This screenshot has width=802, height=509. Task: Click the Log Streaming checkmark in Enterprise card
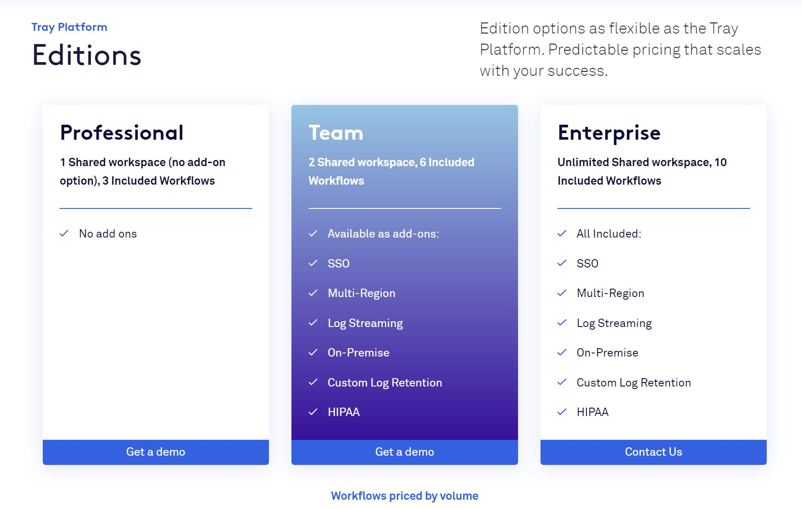click(x=562, y=323)
